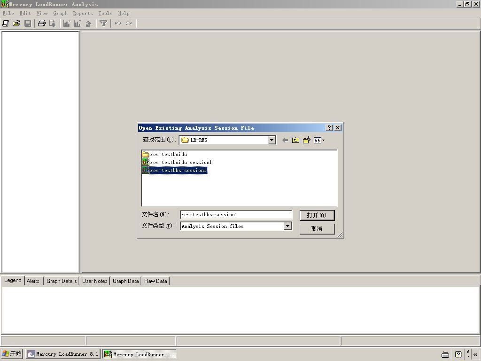Go back using the dialog's left arrow icon
Image resolution: width=481 pixels, height=361 pixels.
(285, 140)
